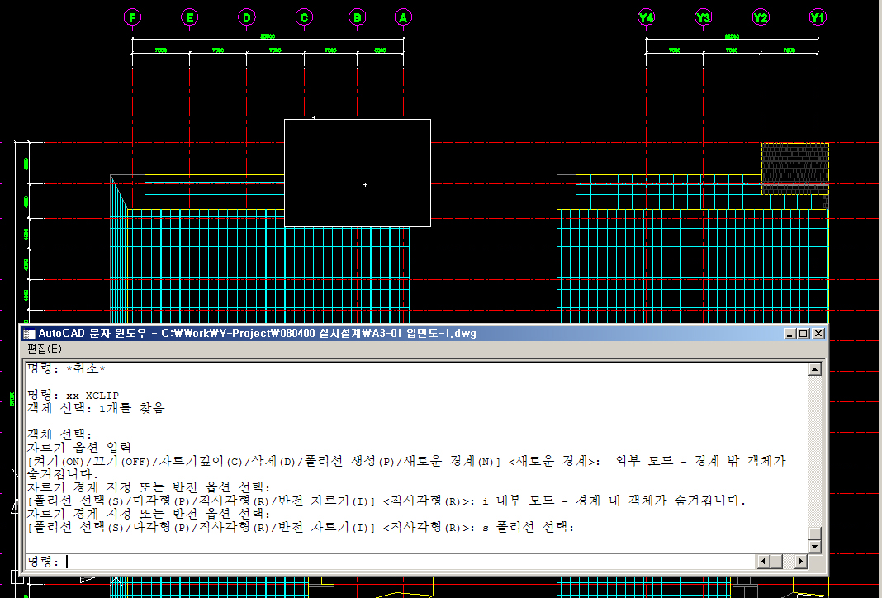Image resolution: width=882 pixels, height=598 pixels.
Task: Select the grid bubble labeled E
Action: click(190, 17)
